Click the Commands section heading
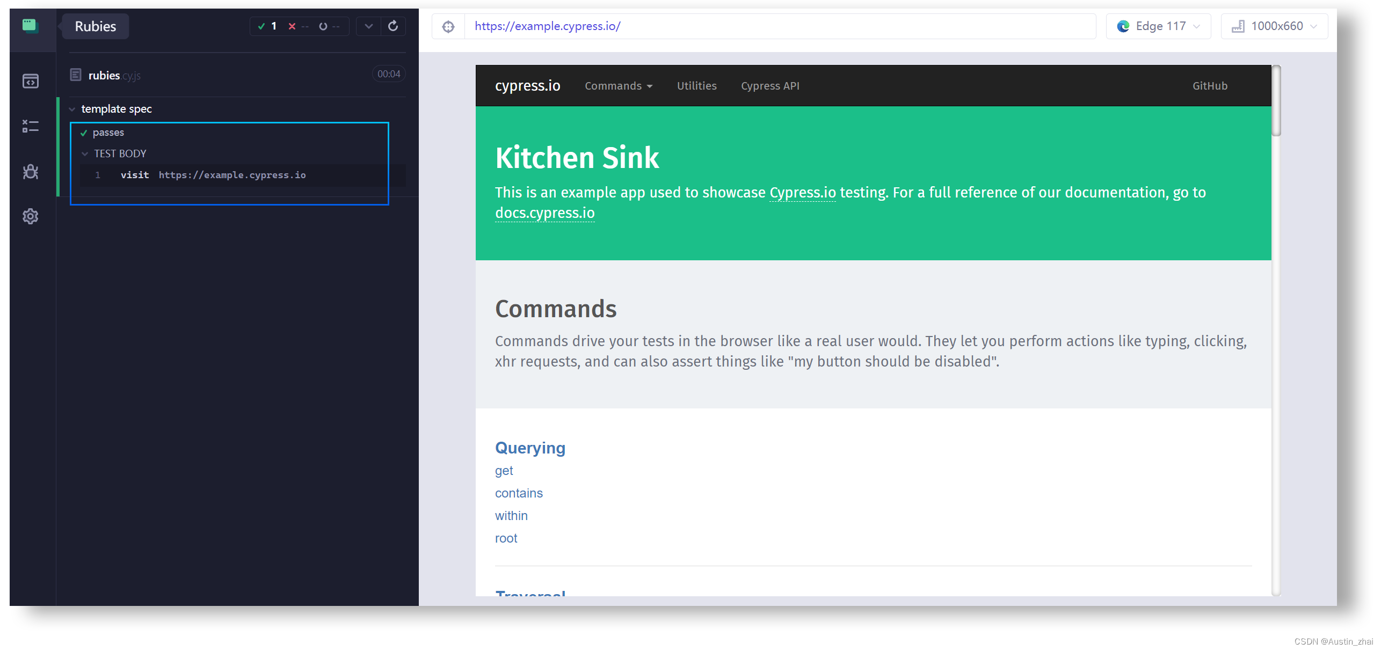This screenshot has width=1381, height=651. click(x=556, y=309)
